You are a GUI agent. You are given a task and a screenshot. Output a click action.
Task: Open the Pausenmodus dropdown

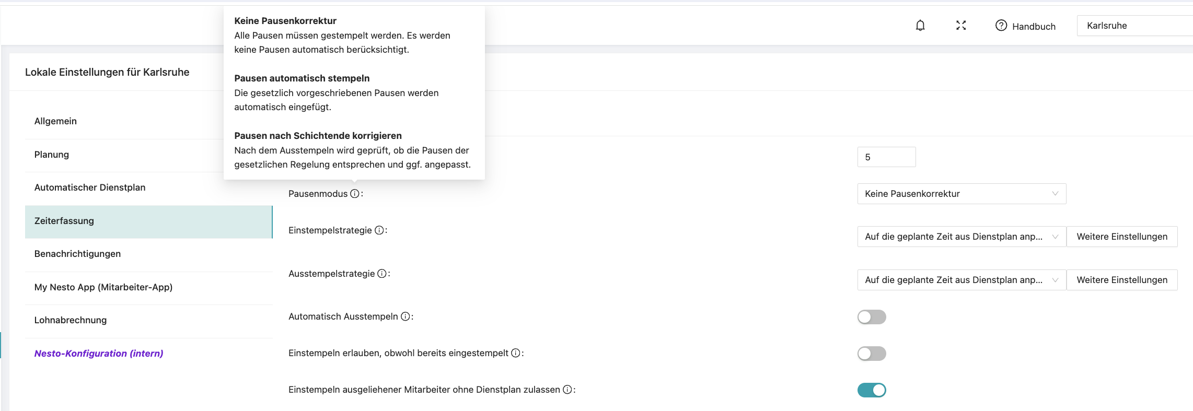961,194
